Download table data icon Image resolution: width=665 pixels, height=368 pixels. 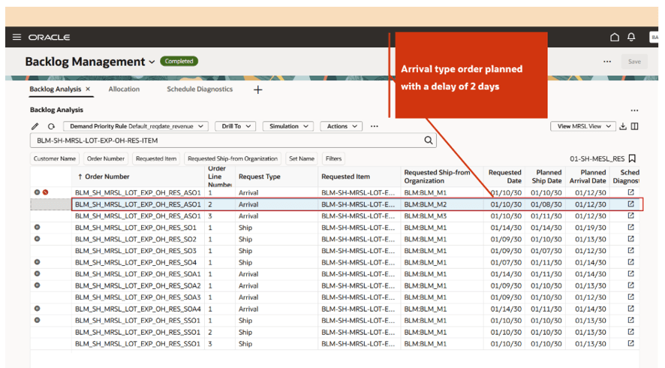click(x=623, y=126)
